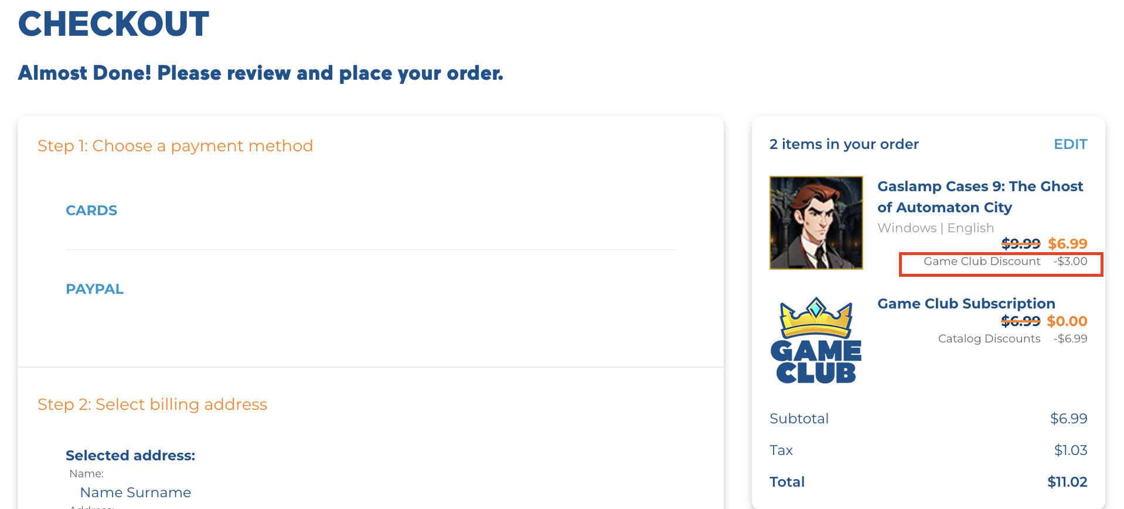Click the Game Club Discount label
This screenshot has width=1124, height=509.
pos(982,262)
